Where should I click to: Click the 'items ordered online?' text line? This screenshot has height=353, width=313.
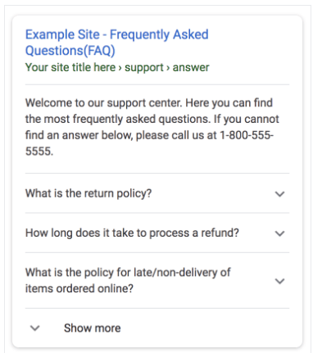[79, 288]
